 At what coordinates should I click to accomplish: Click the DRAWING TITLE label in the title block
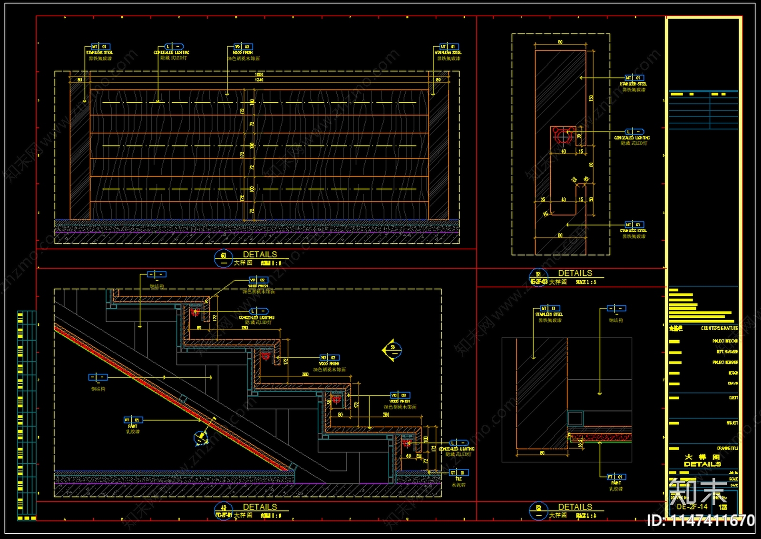coord(728,448)
